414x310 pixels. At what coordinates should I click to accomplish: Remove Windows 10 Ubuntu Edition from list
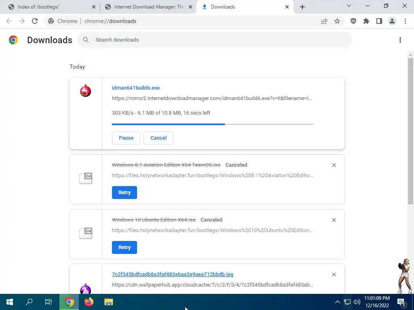click(334, 220)
